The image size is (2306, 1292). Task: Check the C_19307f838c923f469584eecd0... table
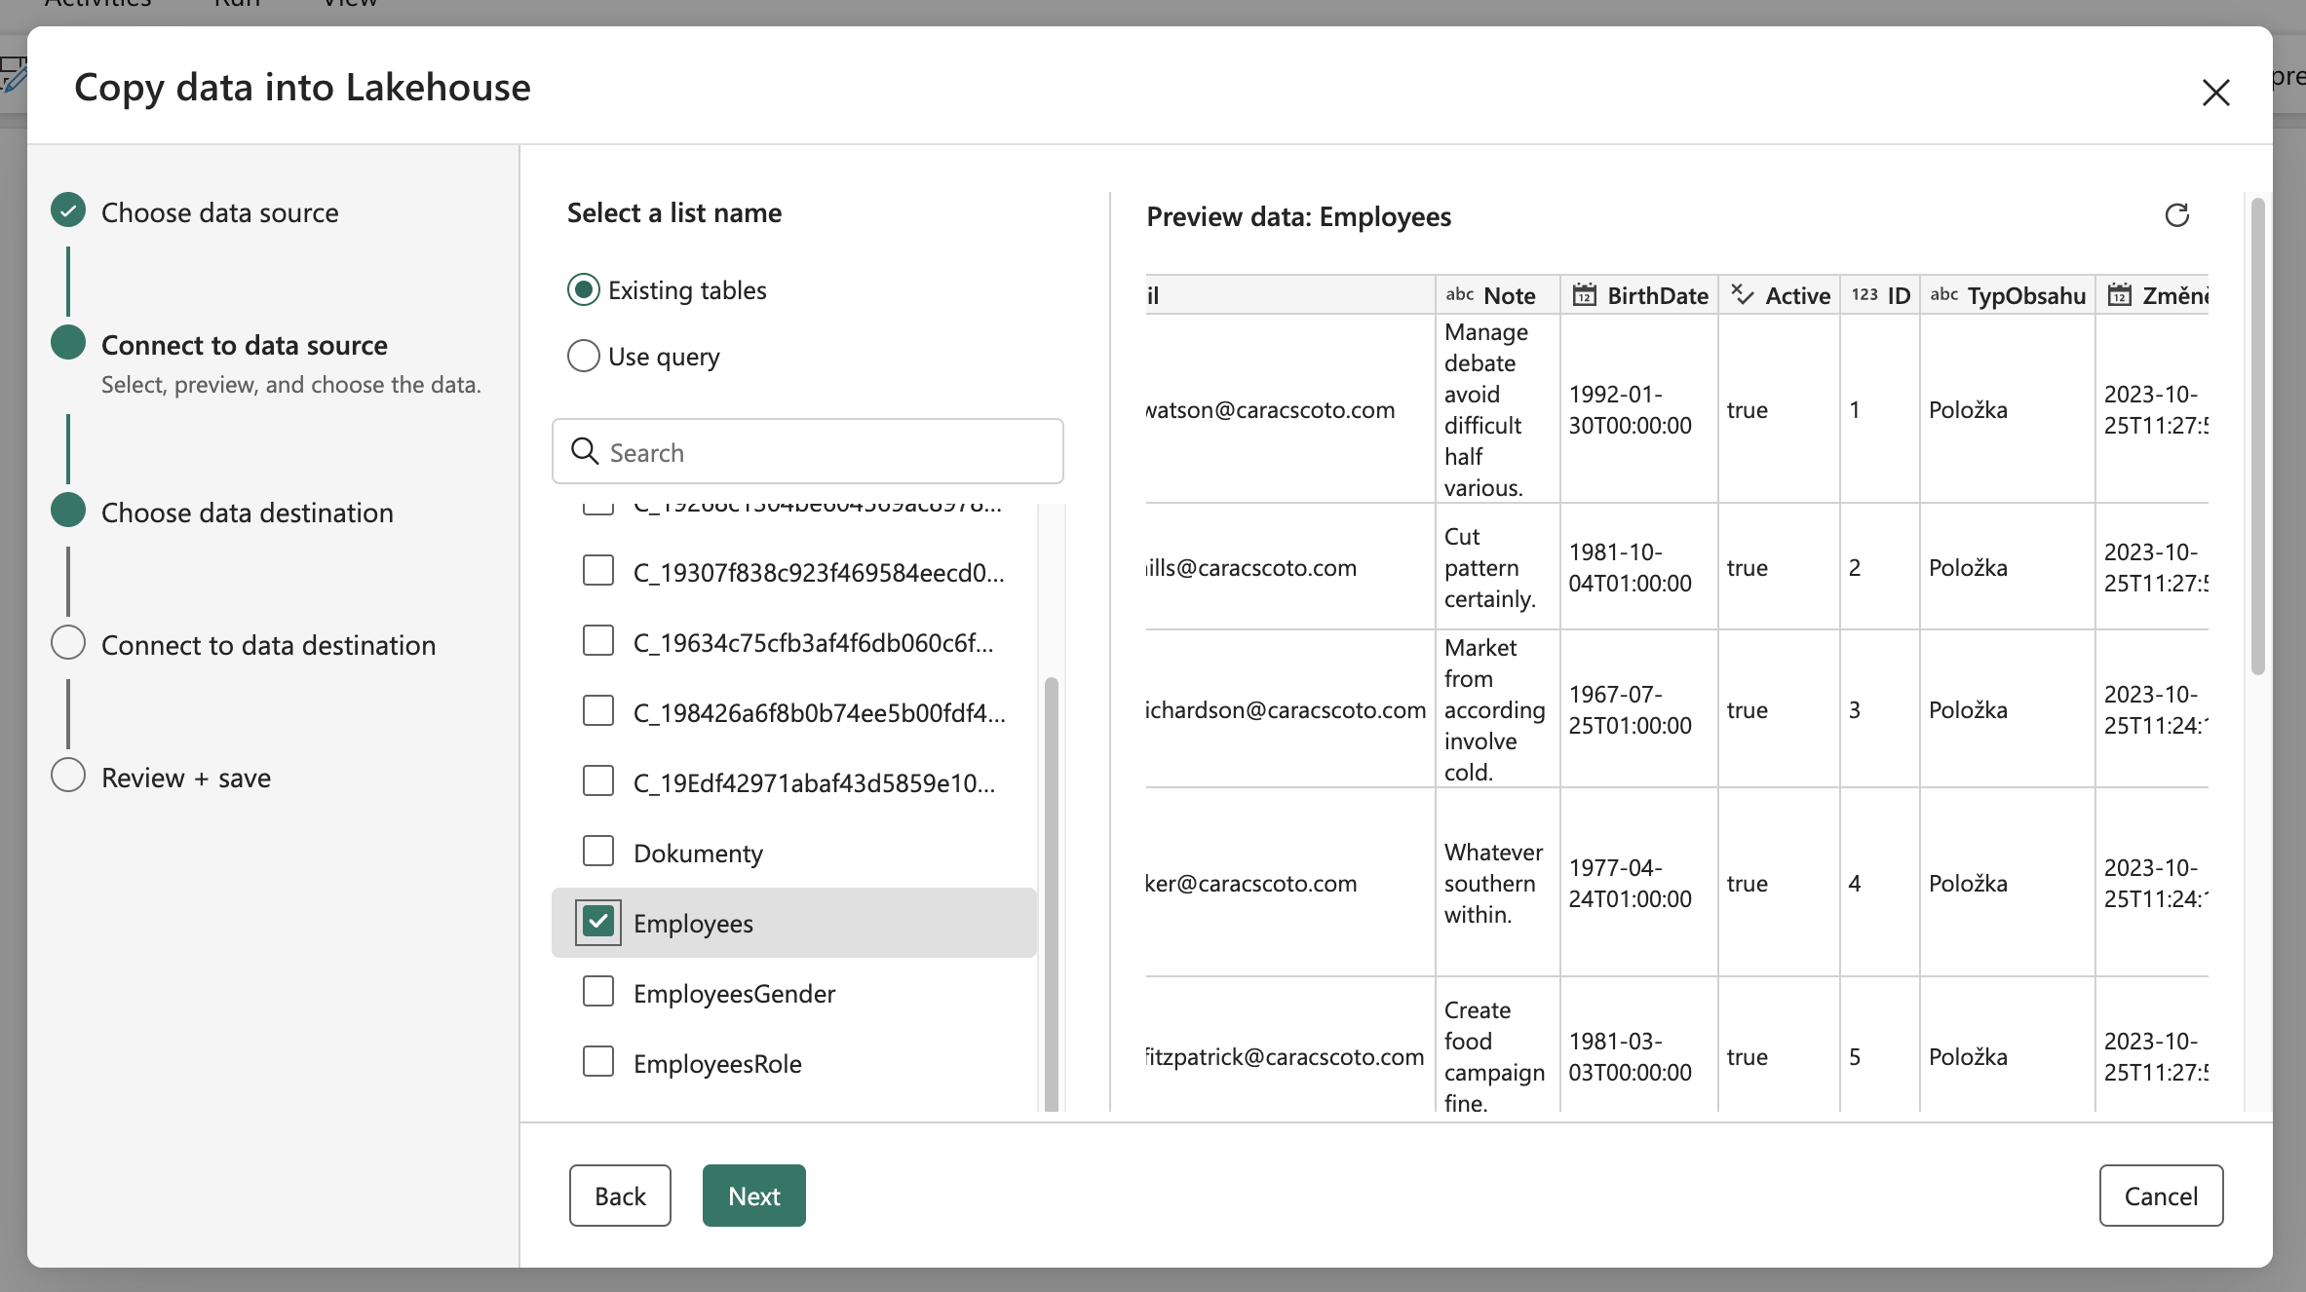point(598,571)
